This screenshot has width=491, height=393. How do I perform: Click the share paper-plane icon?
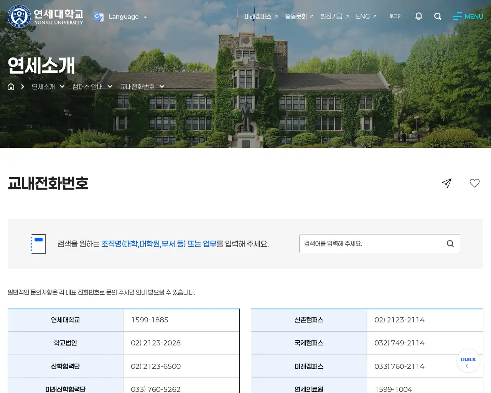447,183
